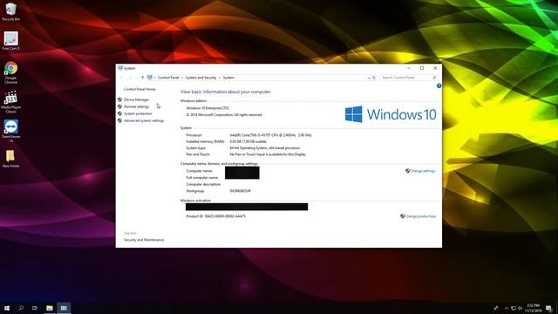
Task: Launch TeamViewer 14 from the desktop
Action: [x=10, y=132]
